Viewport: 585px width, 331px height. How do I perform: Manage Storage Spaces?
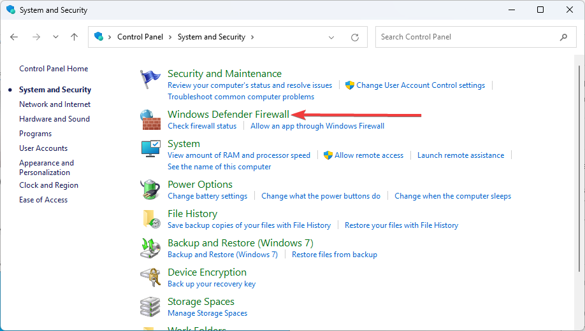point(208,313)
